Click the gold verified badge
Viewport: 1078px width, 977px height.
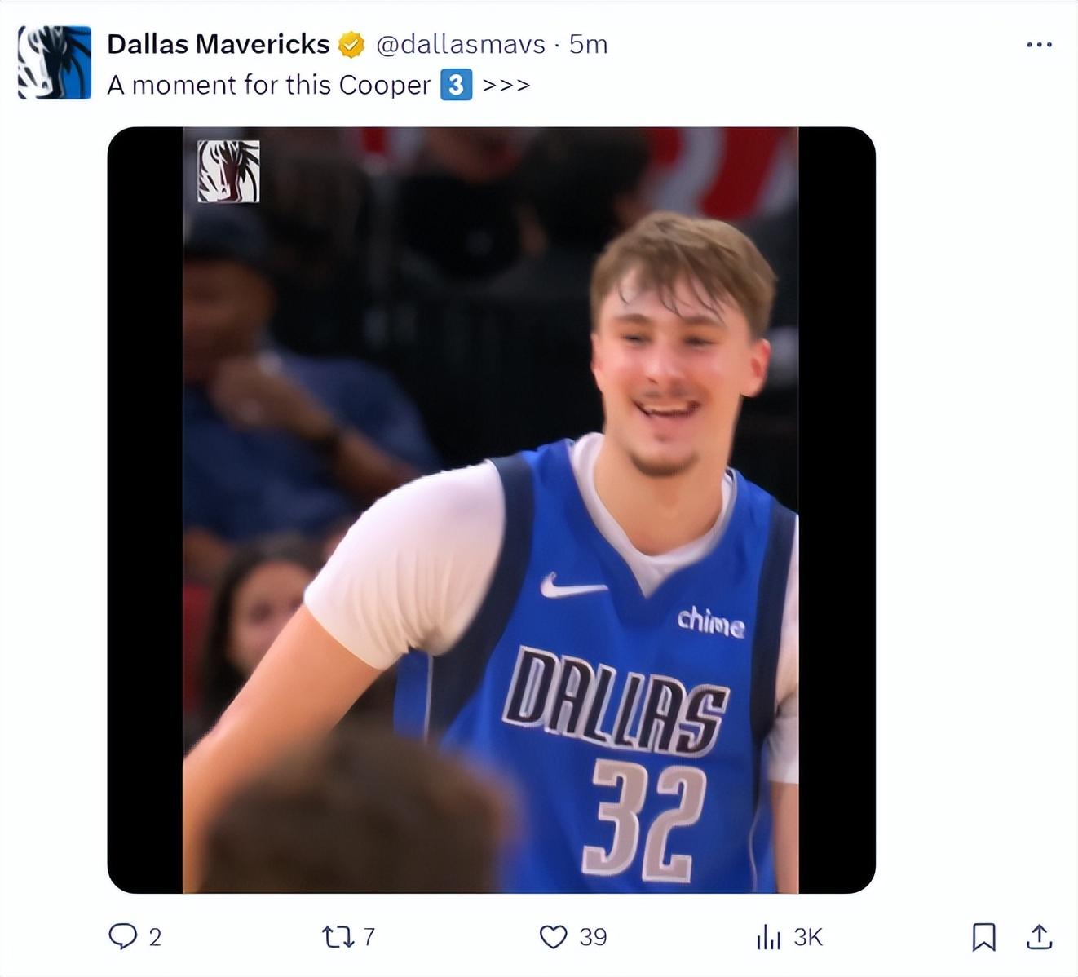point(351,45)
